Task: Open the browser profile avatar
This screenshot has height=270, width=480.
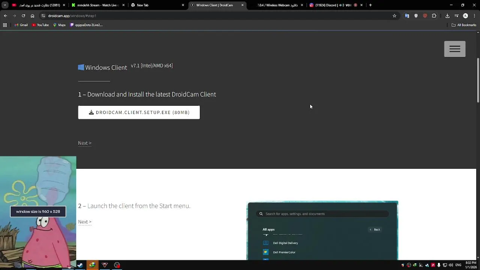Action: (465, 16)
